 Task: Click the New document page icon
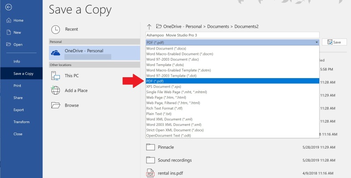(8, 33)
